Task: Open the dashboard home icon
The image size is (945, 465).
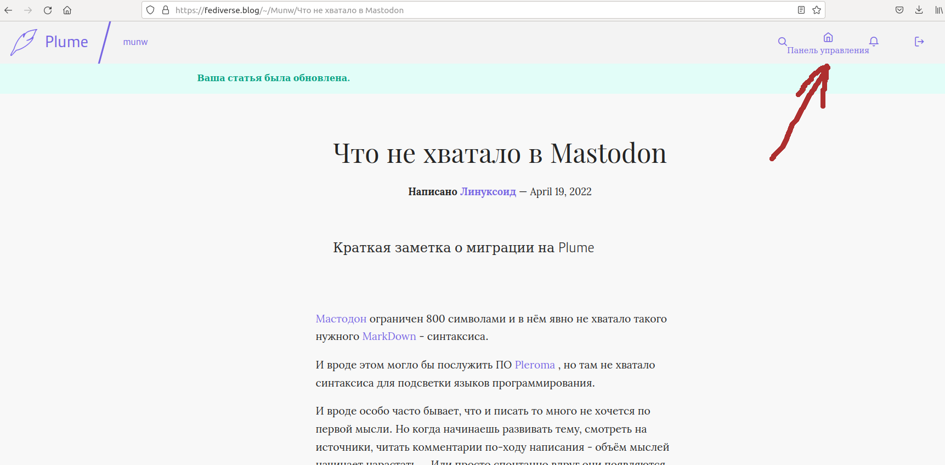Action: pos(828,37)
